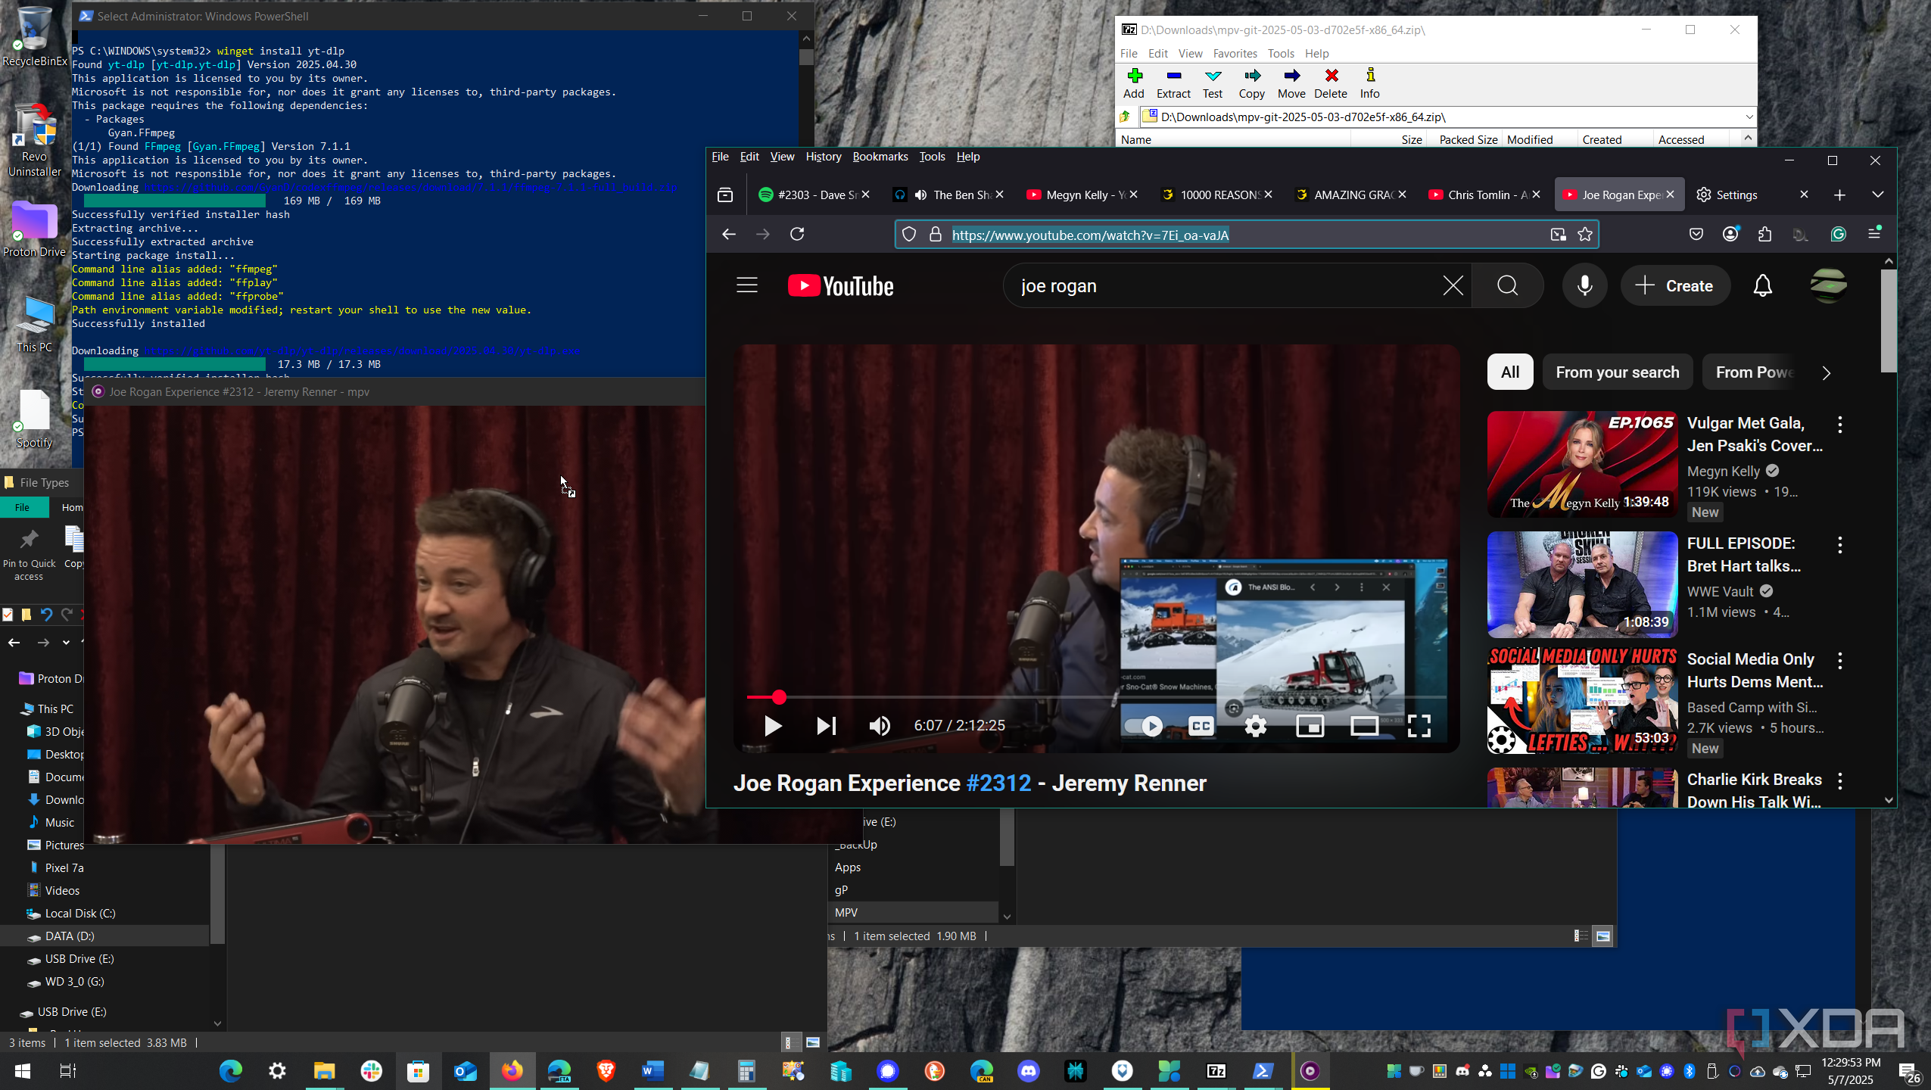Enter fullscreen in YouTube player
Viewport: 1931px width, 1090px height.
[1419, 726]
